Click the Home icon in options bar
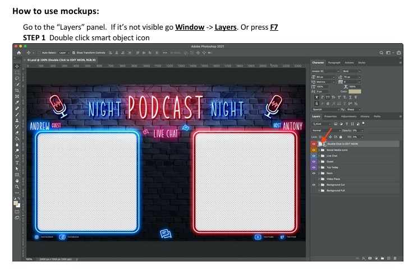Image resolution: width=413 pixels, height=271 pixels. 19,53
